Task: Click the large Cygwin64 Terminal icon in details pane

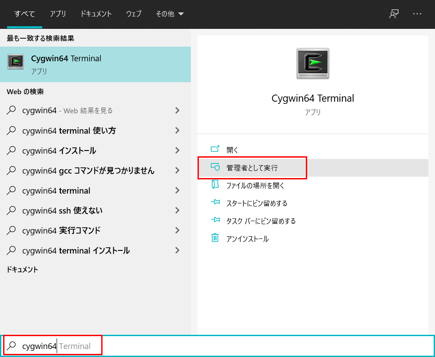Action: coord(312,63)
